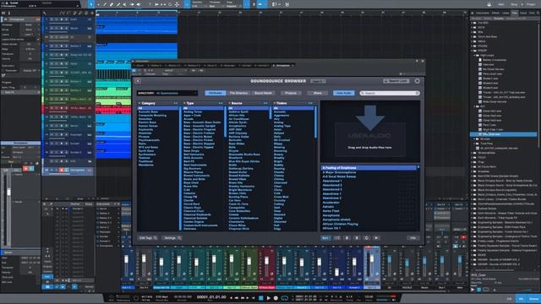Audition sound with browser play arrow
Image resolution: width=541 pixels, height=304 pixels.
(x=376, y=238)
